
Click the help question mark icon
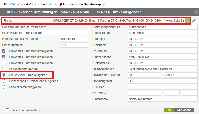coord(196,12)
